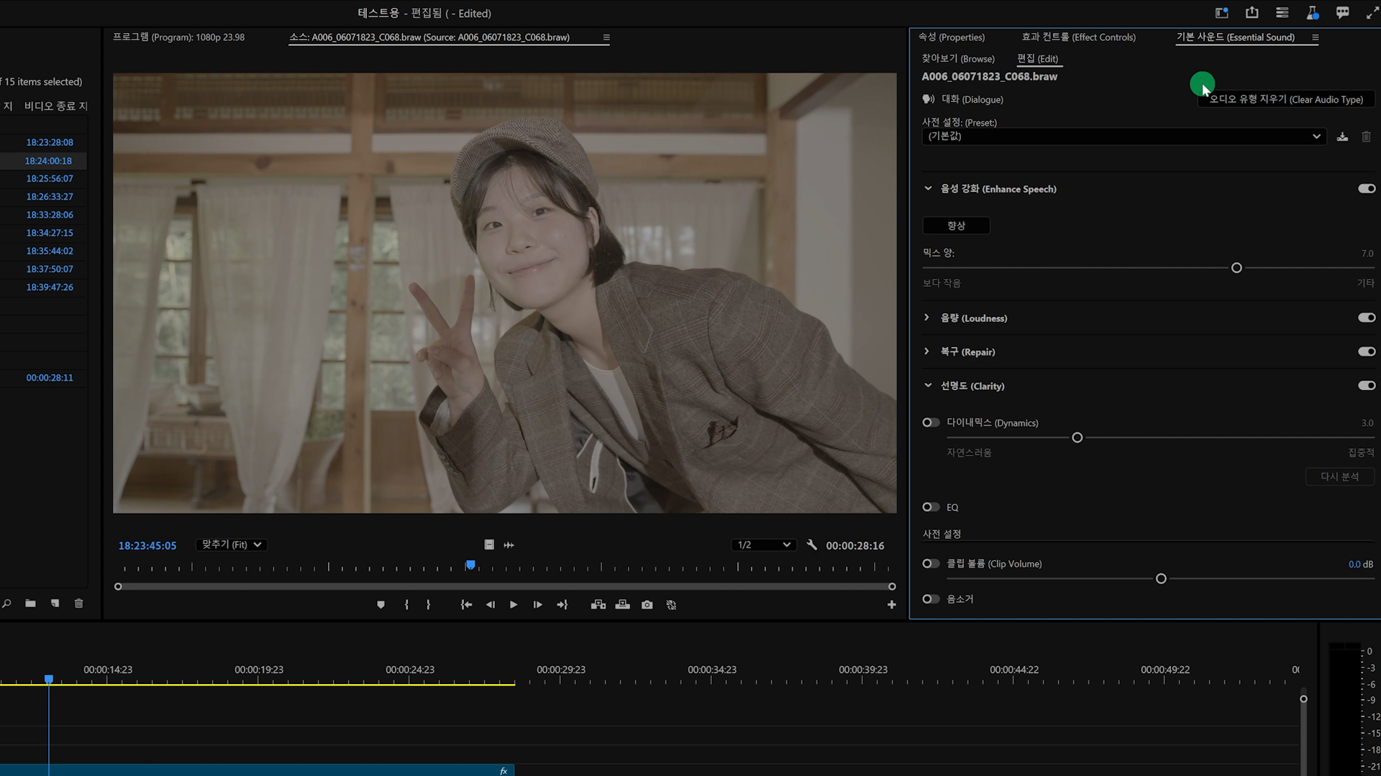Toggle the Loudness section switch
1381x776 pixels.
[x=1367, y=318]
